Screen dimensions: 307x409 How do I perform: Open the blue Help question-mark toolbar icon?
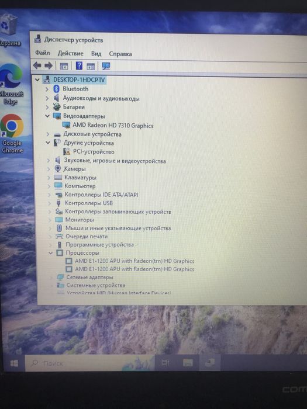tap(79, 65)
